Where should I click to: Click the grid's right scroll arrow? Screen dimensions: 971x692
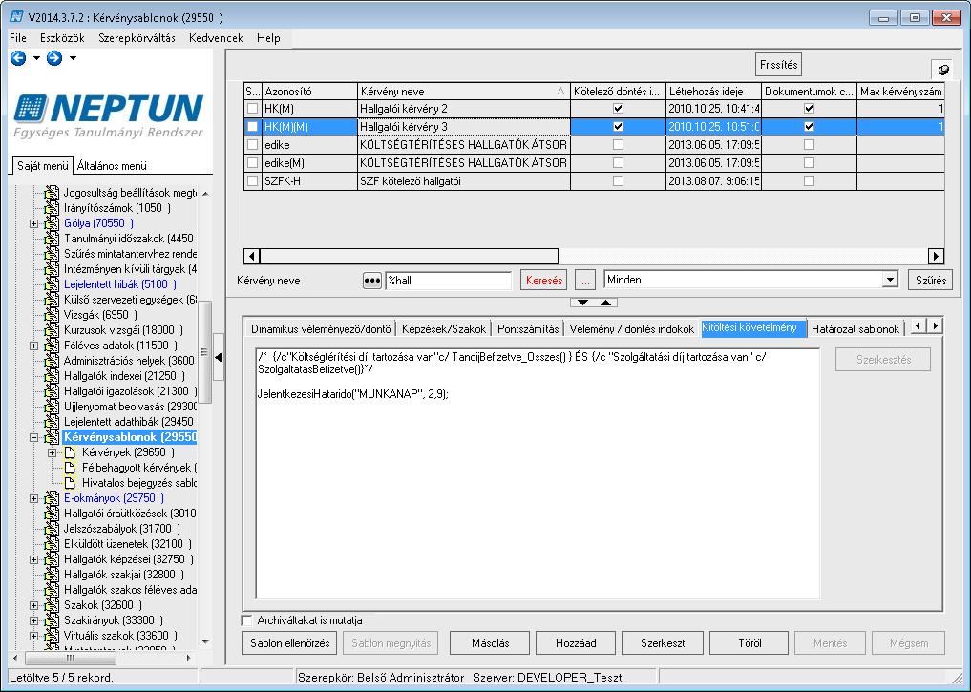(x=936, y=256)
